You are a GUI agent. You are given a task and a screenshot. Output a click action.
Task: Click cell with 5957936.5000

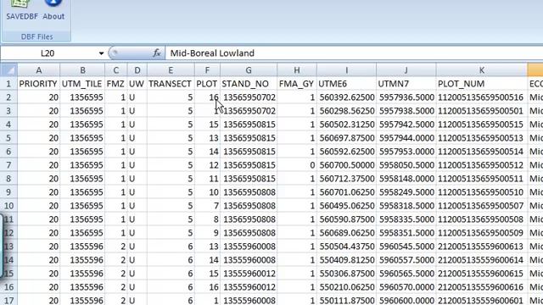(x=406, y=97)
